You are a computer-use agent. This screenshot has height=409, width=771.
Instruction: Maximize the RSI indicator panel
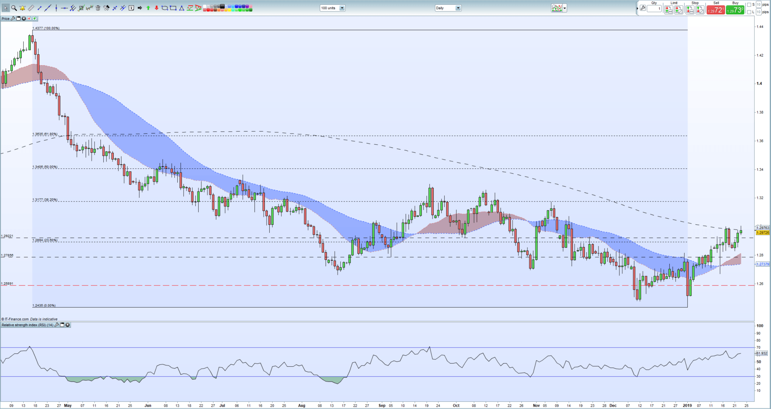coord(62,325)
